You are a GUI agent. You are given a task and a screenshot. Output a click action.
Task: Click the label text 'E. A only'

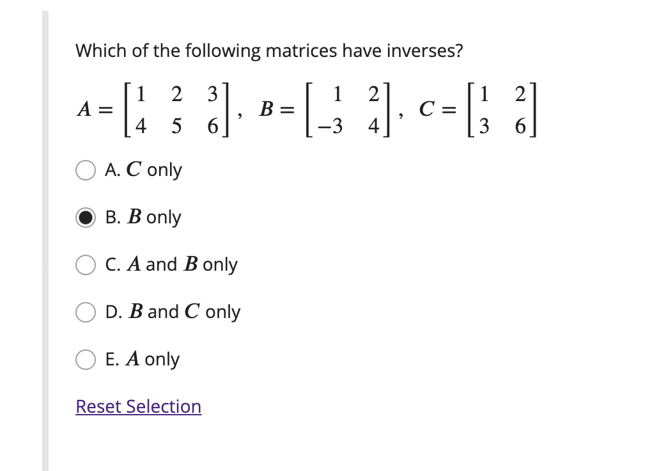(x=143, y=359)
